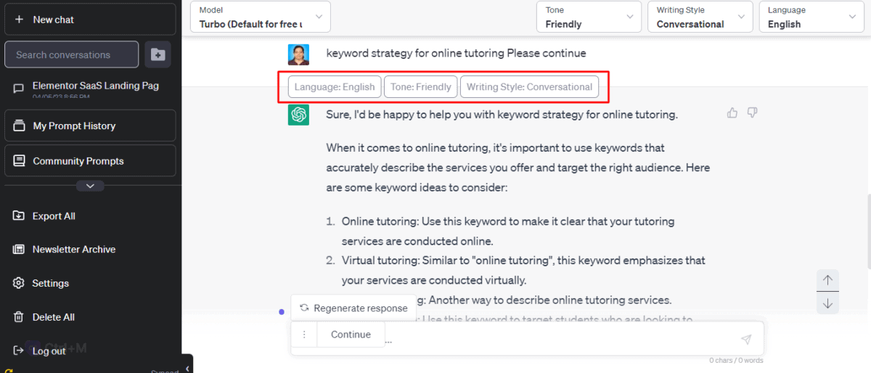Open the Model dropdown
The image size is (871, 373).
[260, 17]
